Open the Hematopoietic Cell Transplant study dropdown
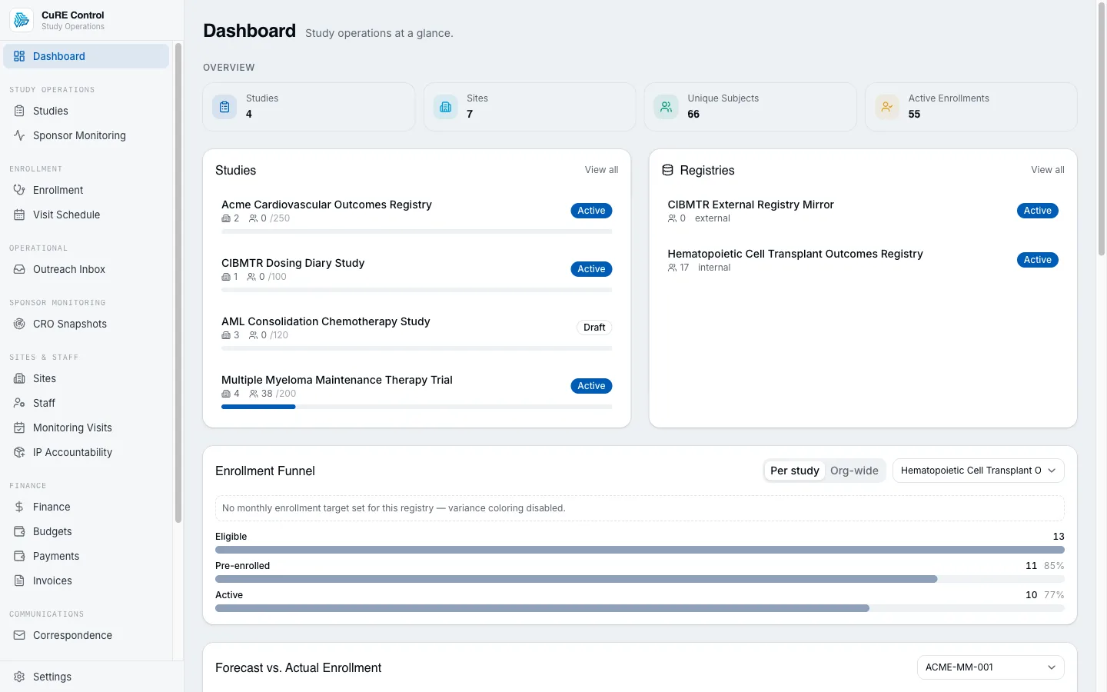 [978, 471]
